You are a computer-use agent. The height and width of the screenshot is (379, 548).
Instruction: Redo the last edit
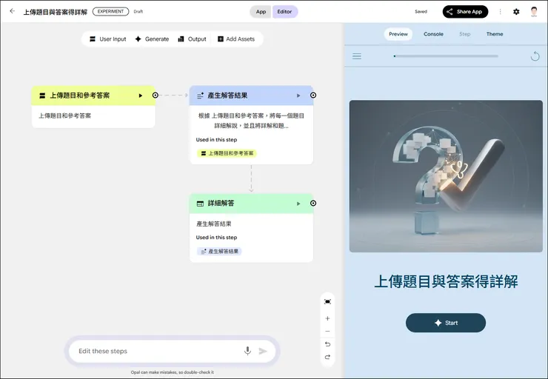tap(327, 357)
